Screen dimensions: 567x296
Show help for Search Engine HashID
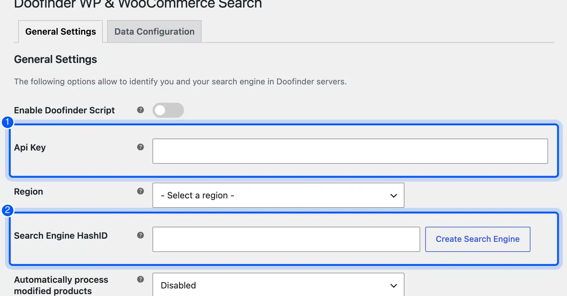click(x=140, y=235)
